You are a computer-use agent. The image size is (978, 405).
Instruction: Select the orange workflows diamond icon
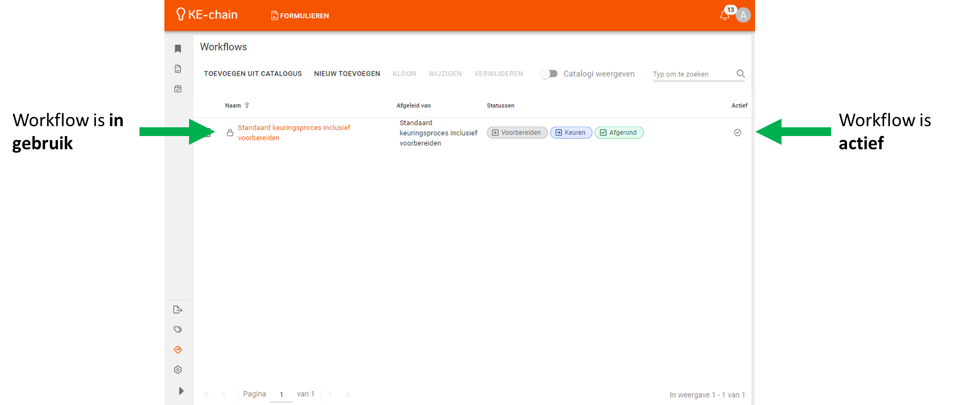(x=178, y=350)
